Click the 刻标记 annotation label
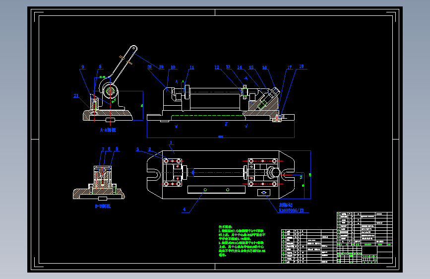Screen dimensions: 430x279 pos(286,205)
